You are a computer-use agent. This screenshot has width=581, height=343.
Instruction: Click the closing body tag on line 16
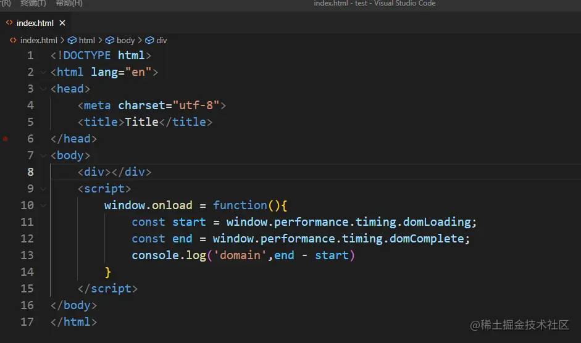[x=73, y=305]
